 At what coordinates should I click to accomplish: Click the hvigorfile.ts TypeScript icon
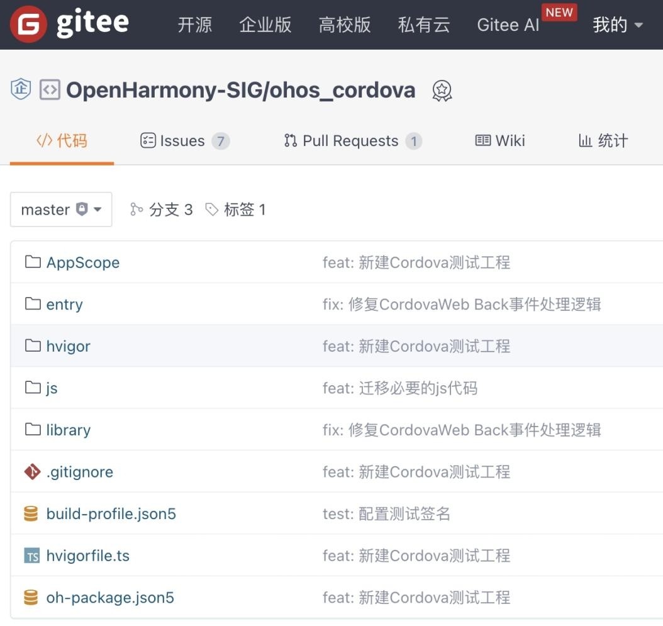click(x=31, y=556)
